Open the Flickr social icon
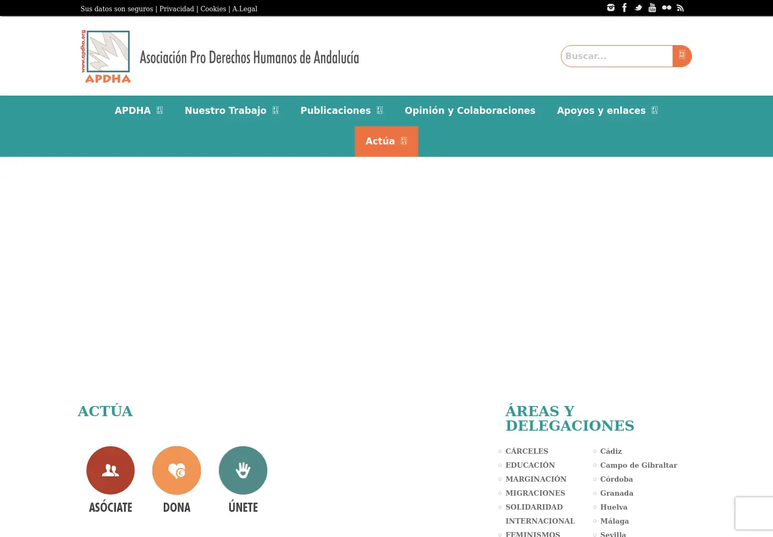773x537 pixels. (x=667, y=8)
